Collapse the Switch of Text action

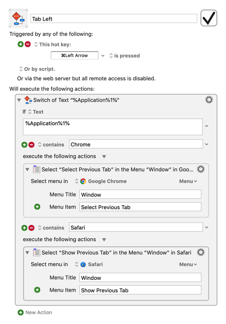pos(19,100)
